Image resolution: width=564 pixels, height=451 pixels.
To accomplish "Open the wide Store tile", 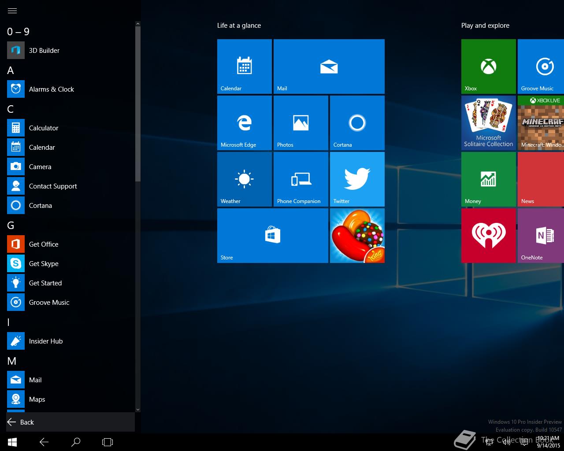I will point(273,236).
